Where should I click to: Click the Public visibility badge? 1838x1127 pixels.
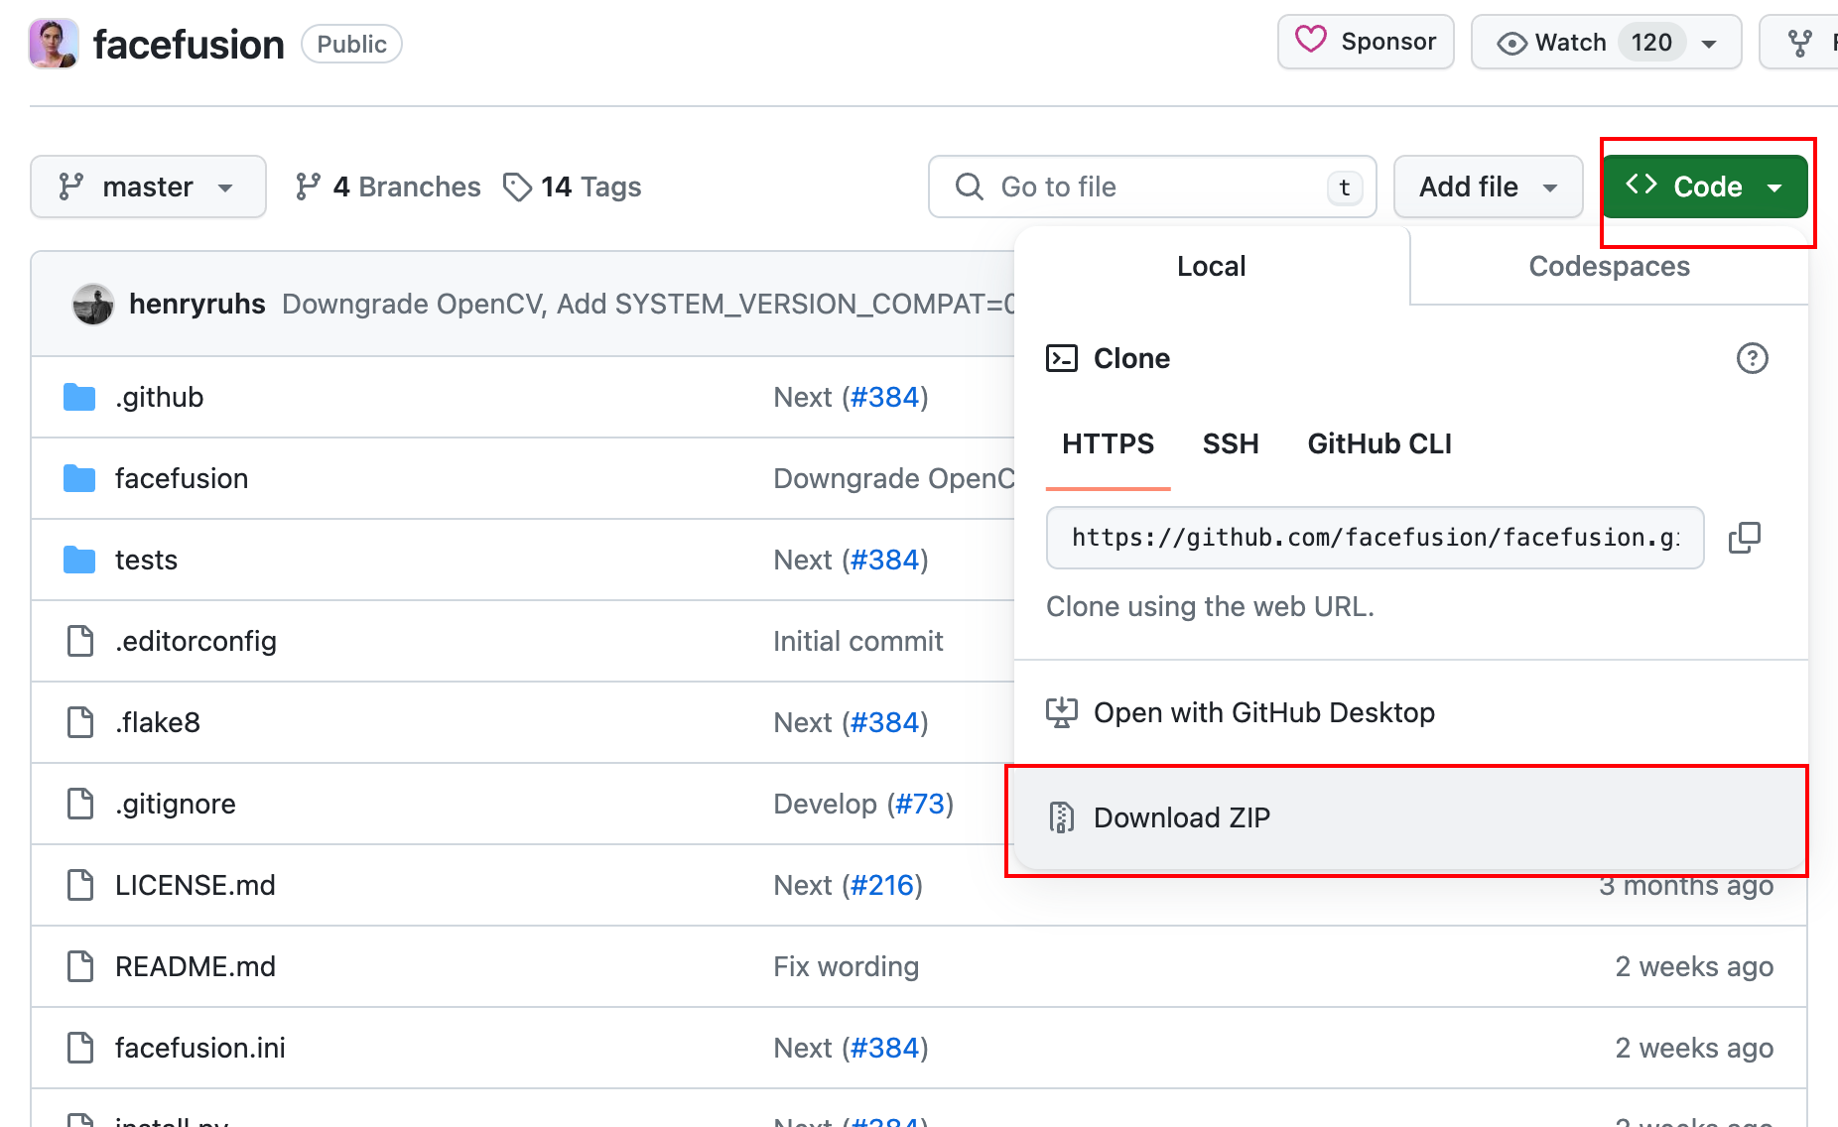(x=351, y=44)
